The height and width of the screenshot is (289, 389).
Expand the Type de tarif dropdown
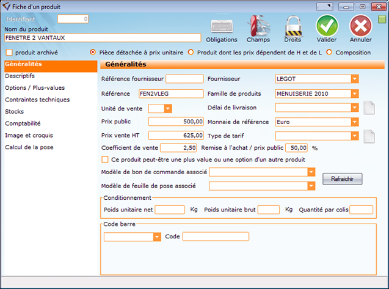(355, 136)
